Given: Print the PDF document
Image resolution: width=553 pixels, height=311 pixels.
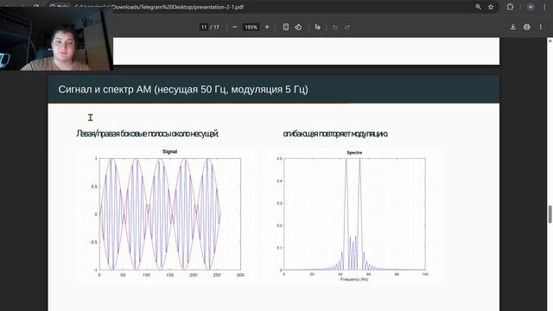Looking at the screenshot, I should pyautogui.click(x=526, y=27).
